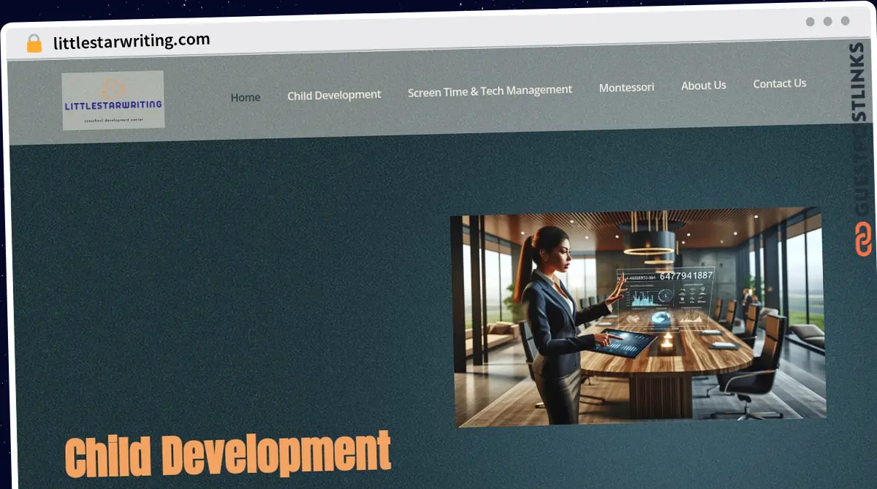Click the first gray window dot
Image resolution: width=877 pixels, height=489 pixels.
(x=810, y=22)
